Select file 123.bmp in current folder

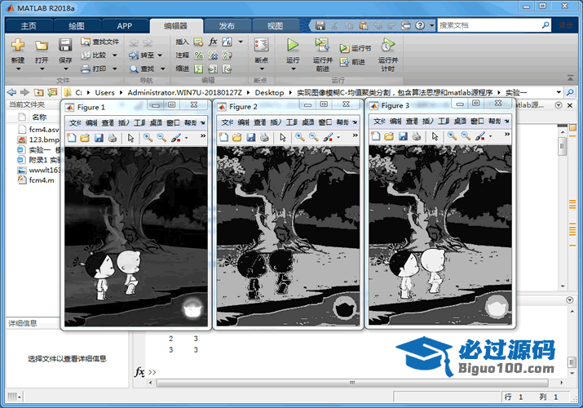[39, 140]
